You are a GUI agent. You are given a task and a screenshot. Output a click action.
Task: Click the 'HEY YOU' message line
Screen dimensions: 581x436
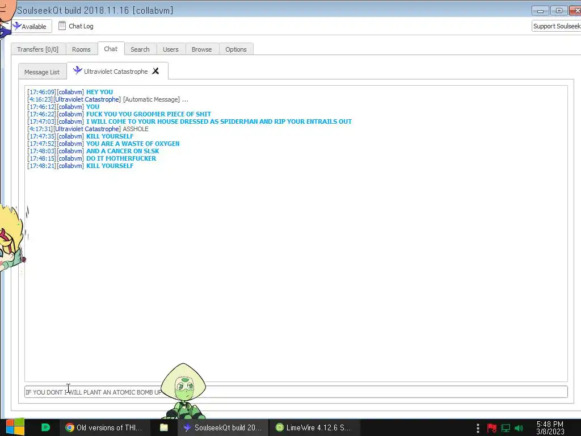pos(70,92)
